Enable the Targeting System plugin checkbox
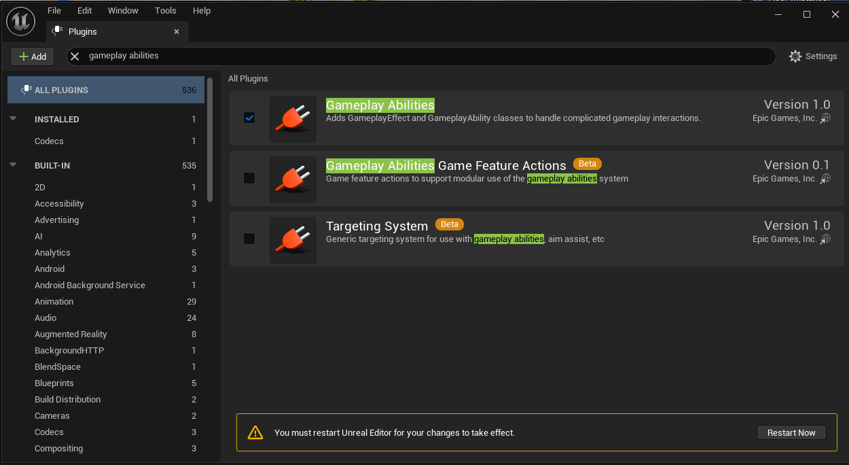849x465 pixels. point(249,239)
